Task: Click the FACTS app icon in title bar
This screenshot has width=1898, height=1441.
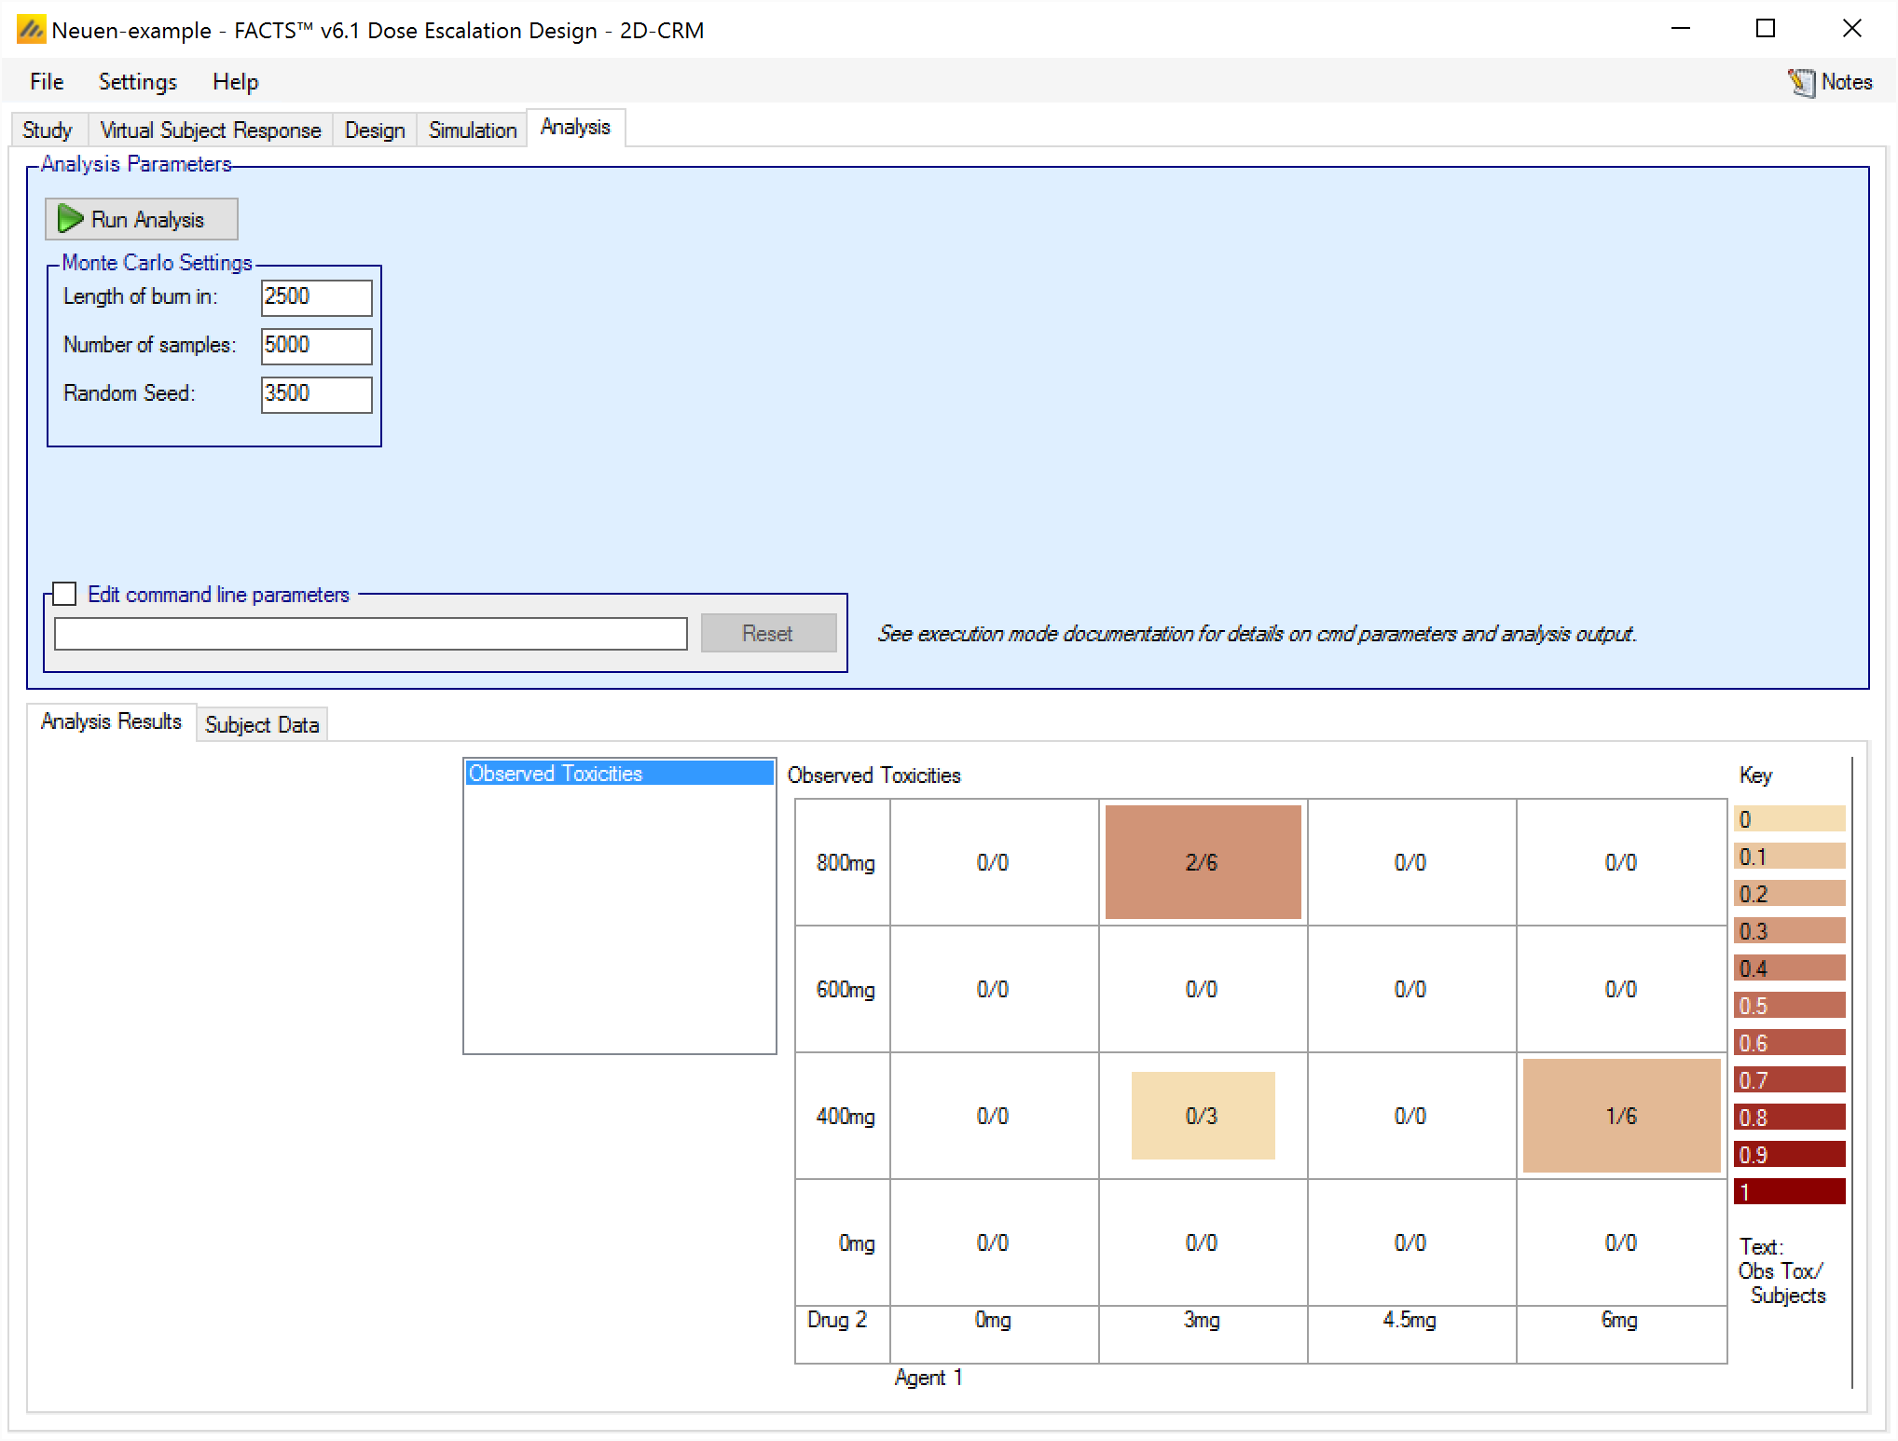Action: click(x=31, y=30)
